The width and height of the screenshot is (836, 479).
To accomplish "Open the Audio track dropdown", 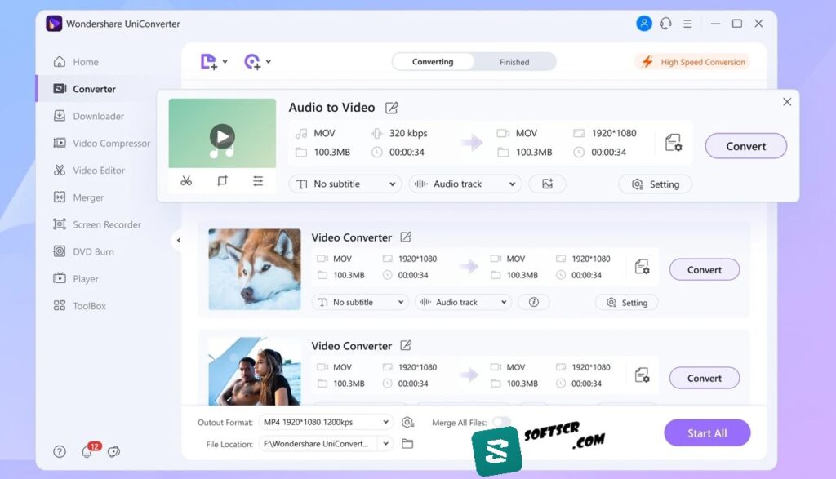I will coord(465,184).
